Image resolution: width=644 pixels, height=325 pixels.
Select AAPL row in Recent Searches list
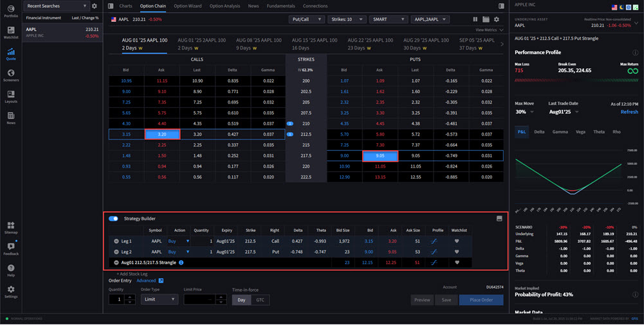[62, 33]
